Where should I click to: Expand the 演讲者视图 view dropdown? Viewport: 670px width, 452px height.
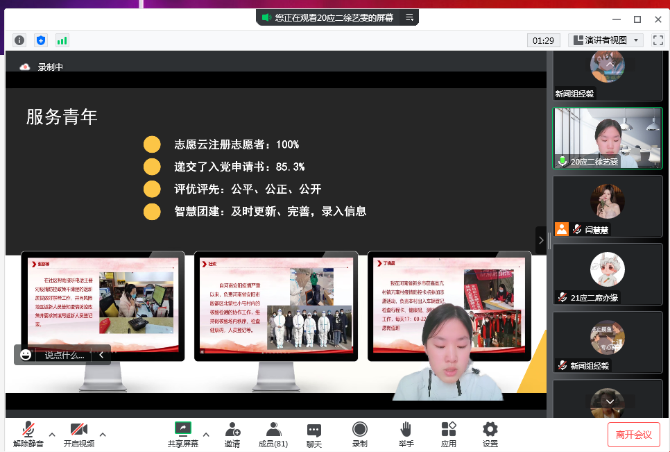coord(605,40)
